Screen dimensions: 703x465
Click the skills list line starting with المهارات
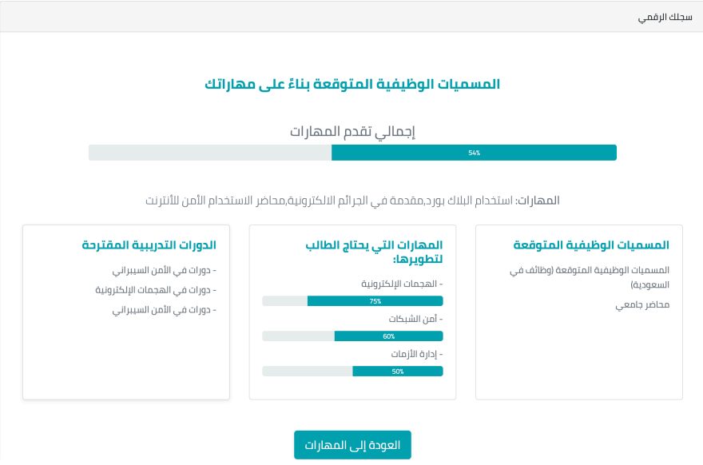pos(352,201)
